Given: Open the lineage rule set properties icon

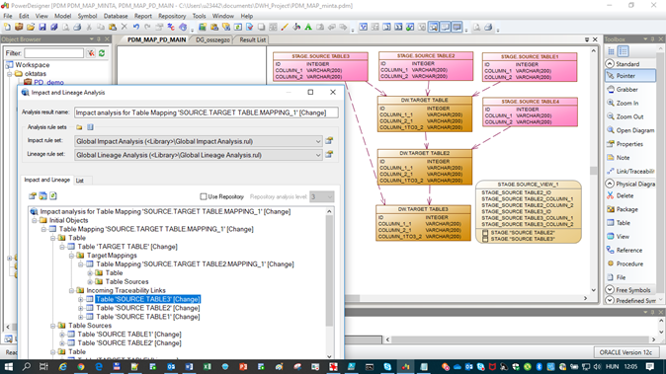Looking at the screenshot, I should click(x=329, y=154).
